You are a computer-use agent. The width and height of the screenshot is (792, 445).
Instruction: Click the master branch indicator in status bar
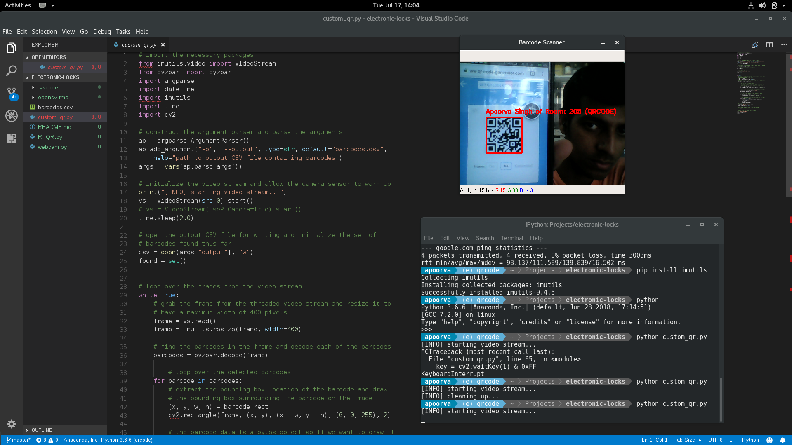point(19,440)
